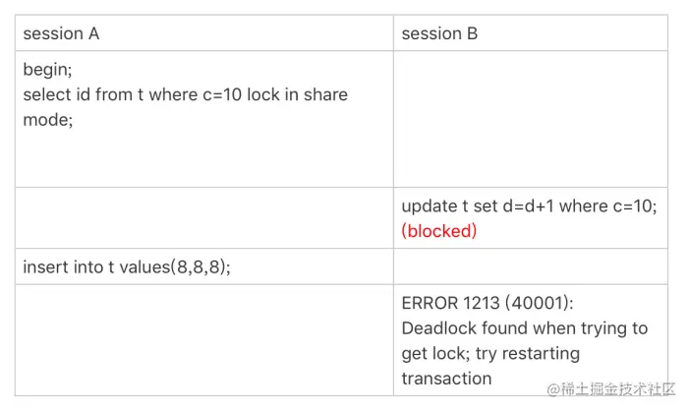This screenshot has width=689, height=410.
Task: Click the empty session A cell beside the error
Action: (x=204, y=340)
